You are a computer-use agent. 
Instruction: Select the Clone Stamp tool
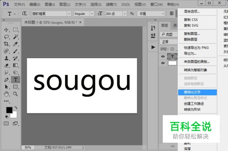point(6,58)
